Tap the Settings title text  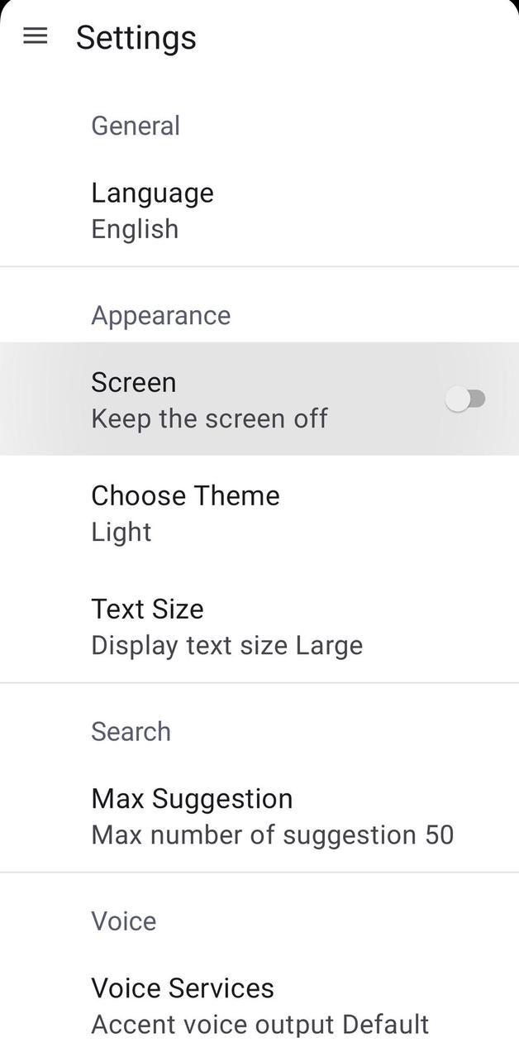point(136,36)
